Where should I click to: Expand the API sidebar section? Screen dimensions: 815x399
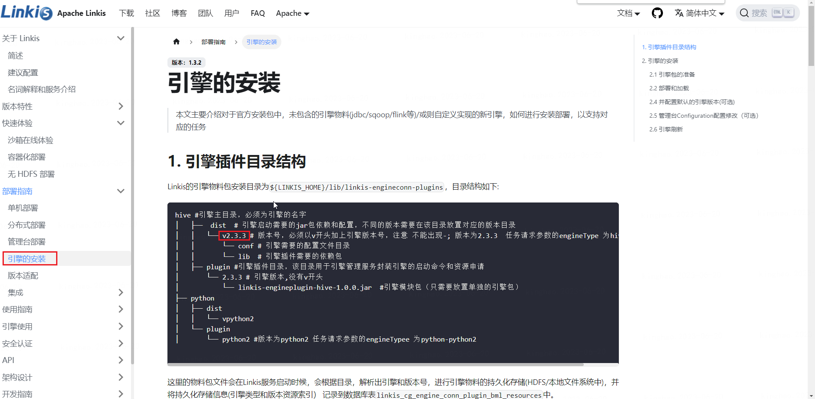121,360
